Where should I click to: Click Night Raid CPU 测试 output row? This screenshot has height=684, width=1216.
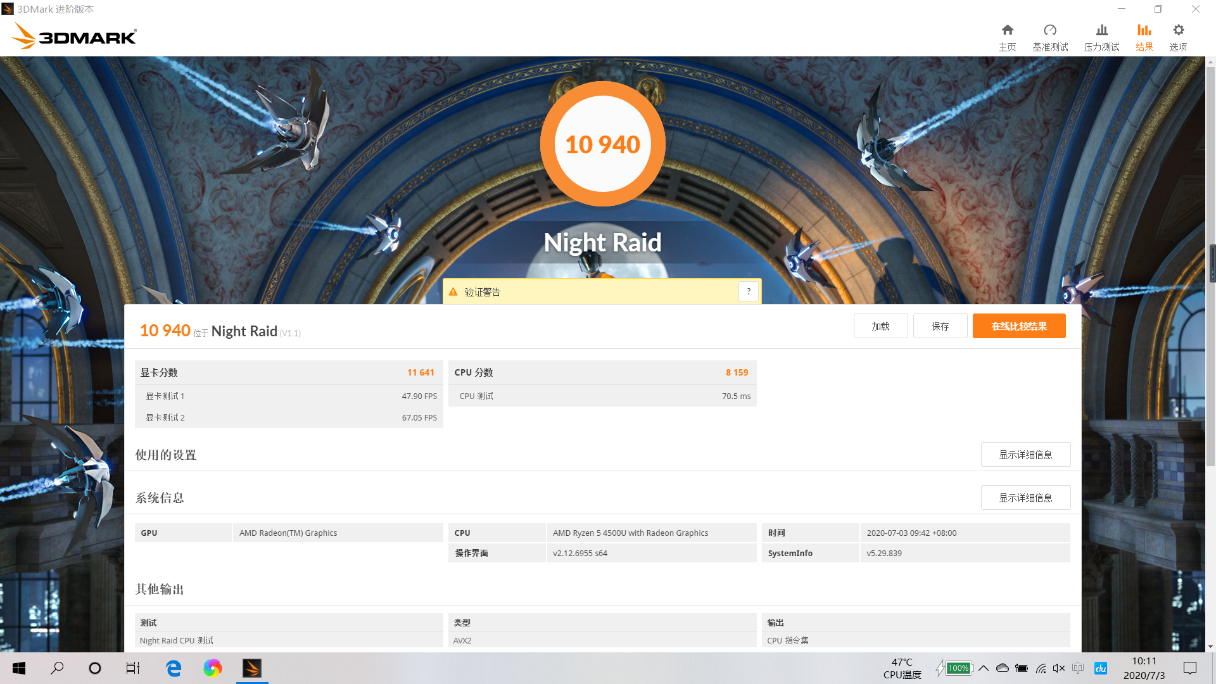tap(289, 640)
